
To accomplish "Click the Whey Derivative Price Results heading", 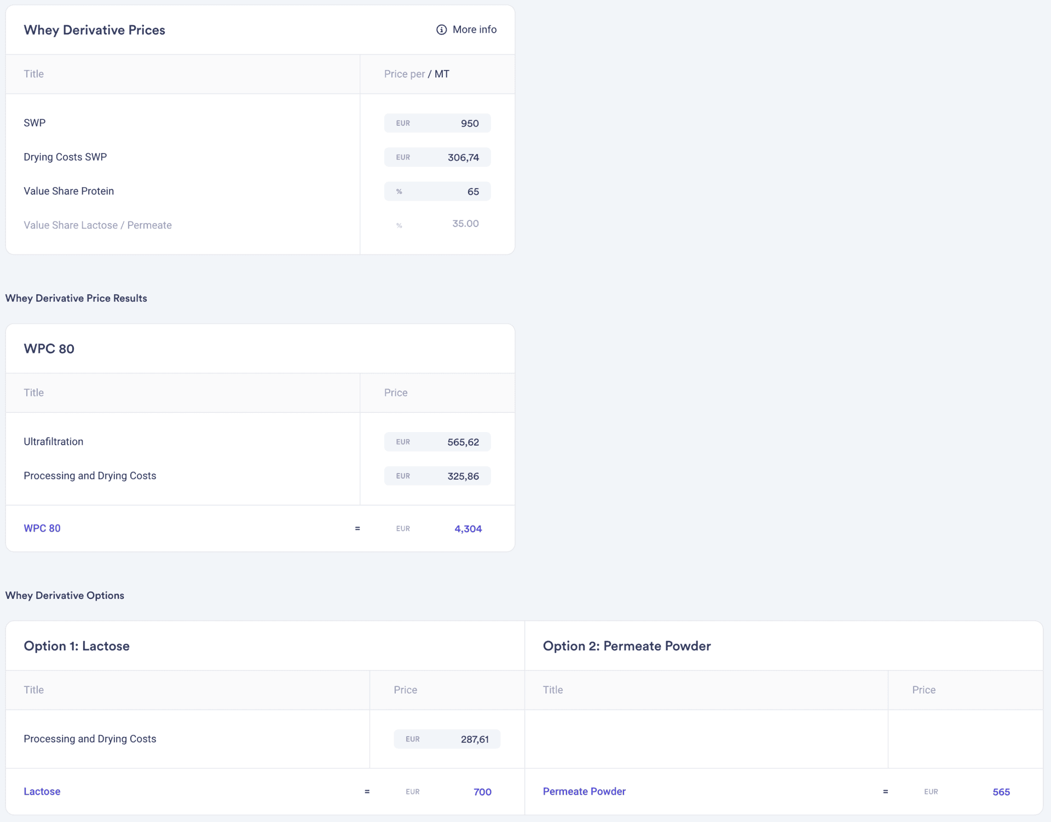I will pyautogui.click(x=76, y=298).
